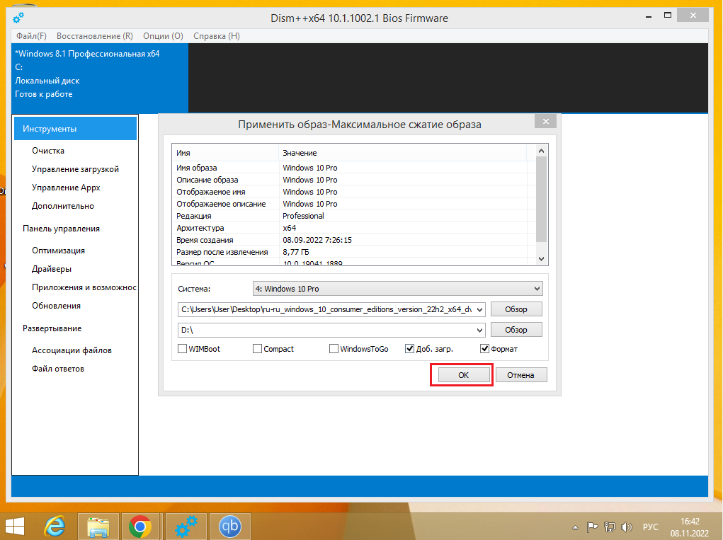Select the Windows 8.1 Профессиональная x64 tile

point(100,78)
